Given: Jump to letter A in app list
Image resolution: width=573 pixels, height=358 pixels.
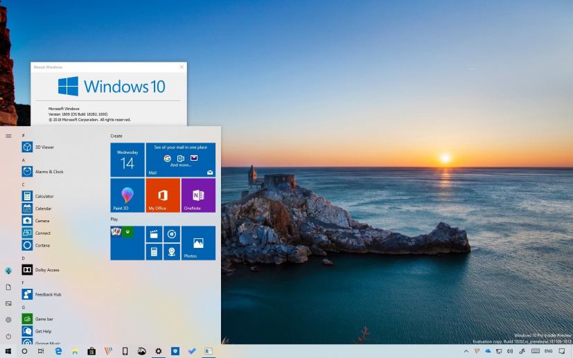Looking at the screenshot, I should pyautogui.click(x=24, y=160).
